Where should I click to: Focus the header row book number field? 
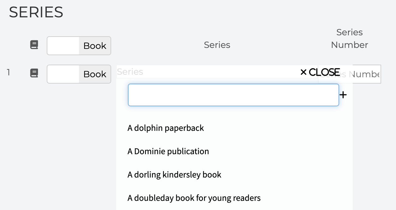(x=63, y=46)
